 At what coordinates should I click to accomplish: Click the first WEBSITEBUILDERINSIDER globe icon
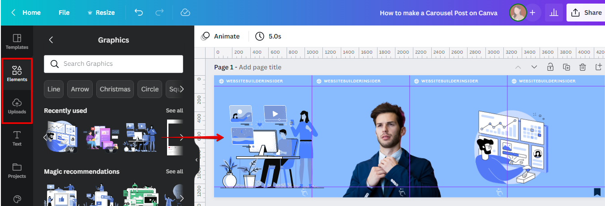[x=221, y=81]
